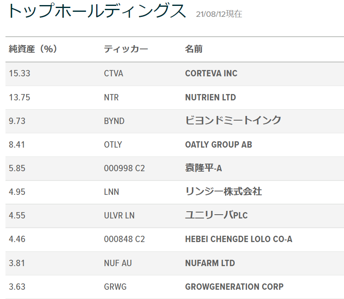This screenshot has height=299, width=344.
Task: Click the 4.46 net assets value
Action: [17, 239]
